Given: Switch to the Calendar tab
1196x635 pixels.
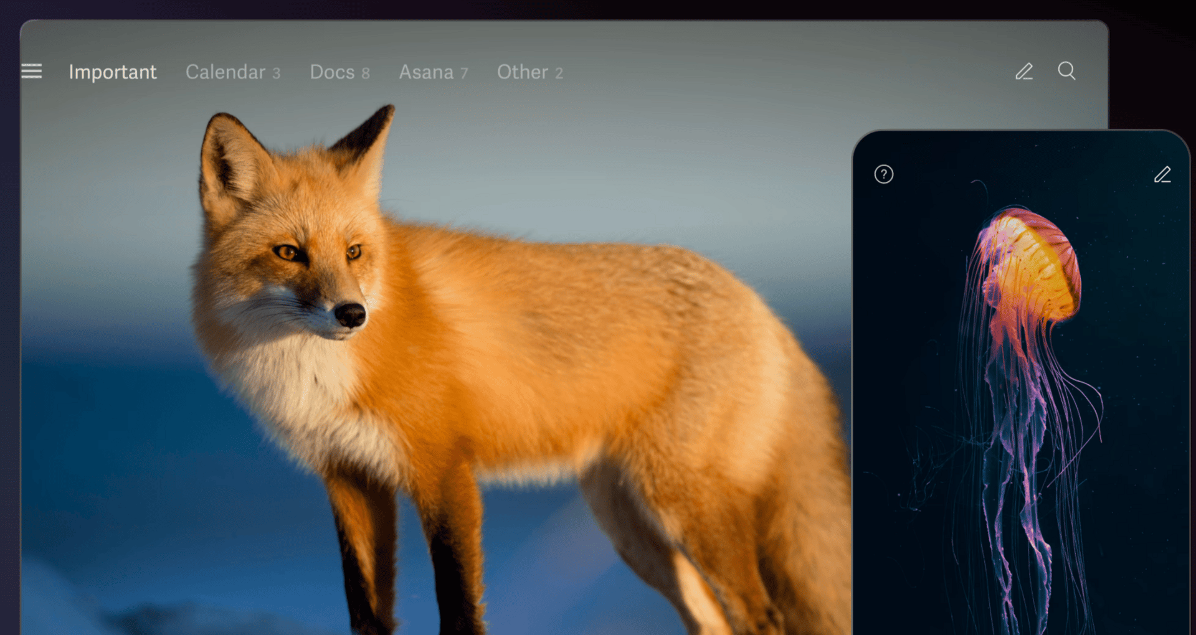Looking at the screenshot, I should [233, 72].
